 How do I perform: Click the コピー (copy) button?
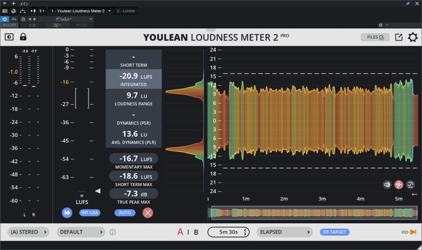coord(57,25)
